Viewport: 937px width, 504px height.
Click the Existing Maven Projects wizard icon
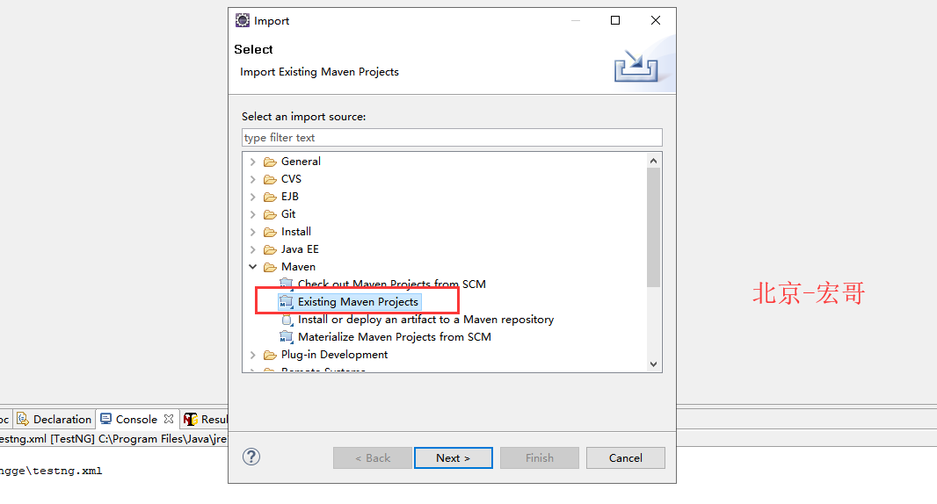coord(287,302)
